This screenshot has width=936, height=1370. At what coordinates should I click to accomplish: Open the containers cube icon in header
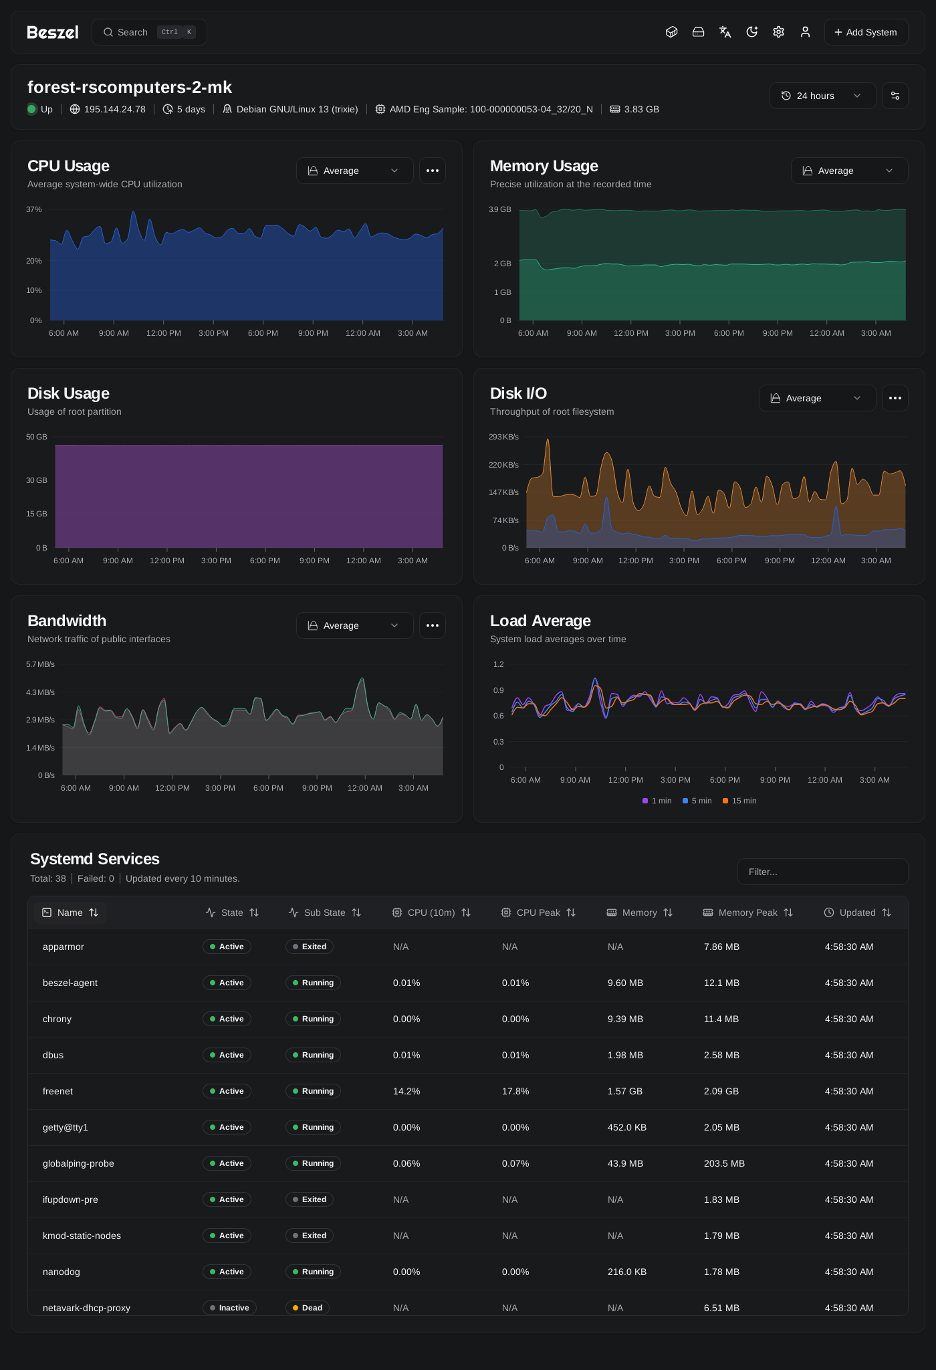pos(672,32)
